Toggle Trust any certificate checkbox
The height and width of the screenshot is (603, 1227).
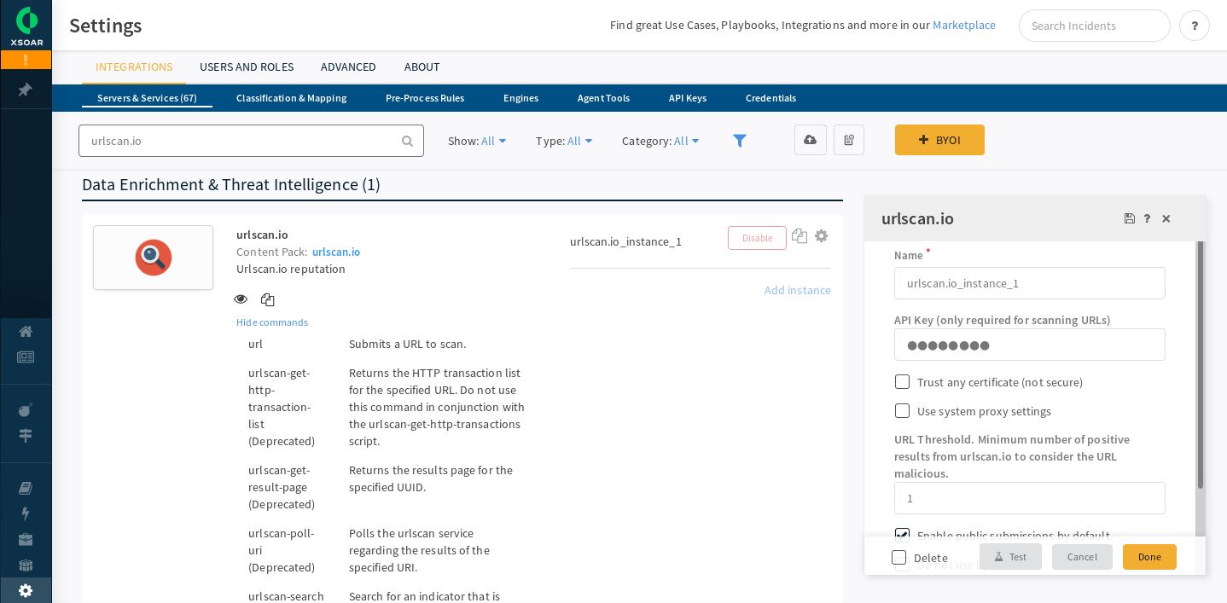[x=902, y=382]
